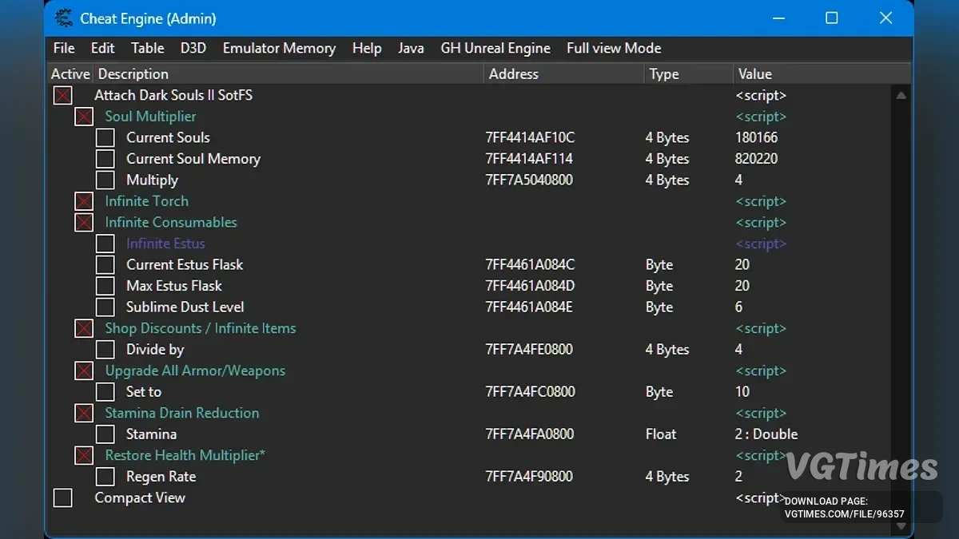Open the Java menu
959x539 pixels.
(411, 48)
